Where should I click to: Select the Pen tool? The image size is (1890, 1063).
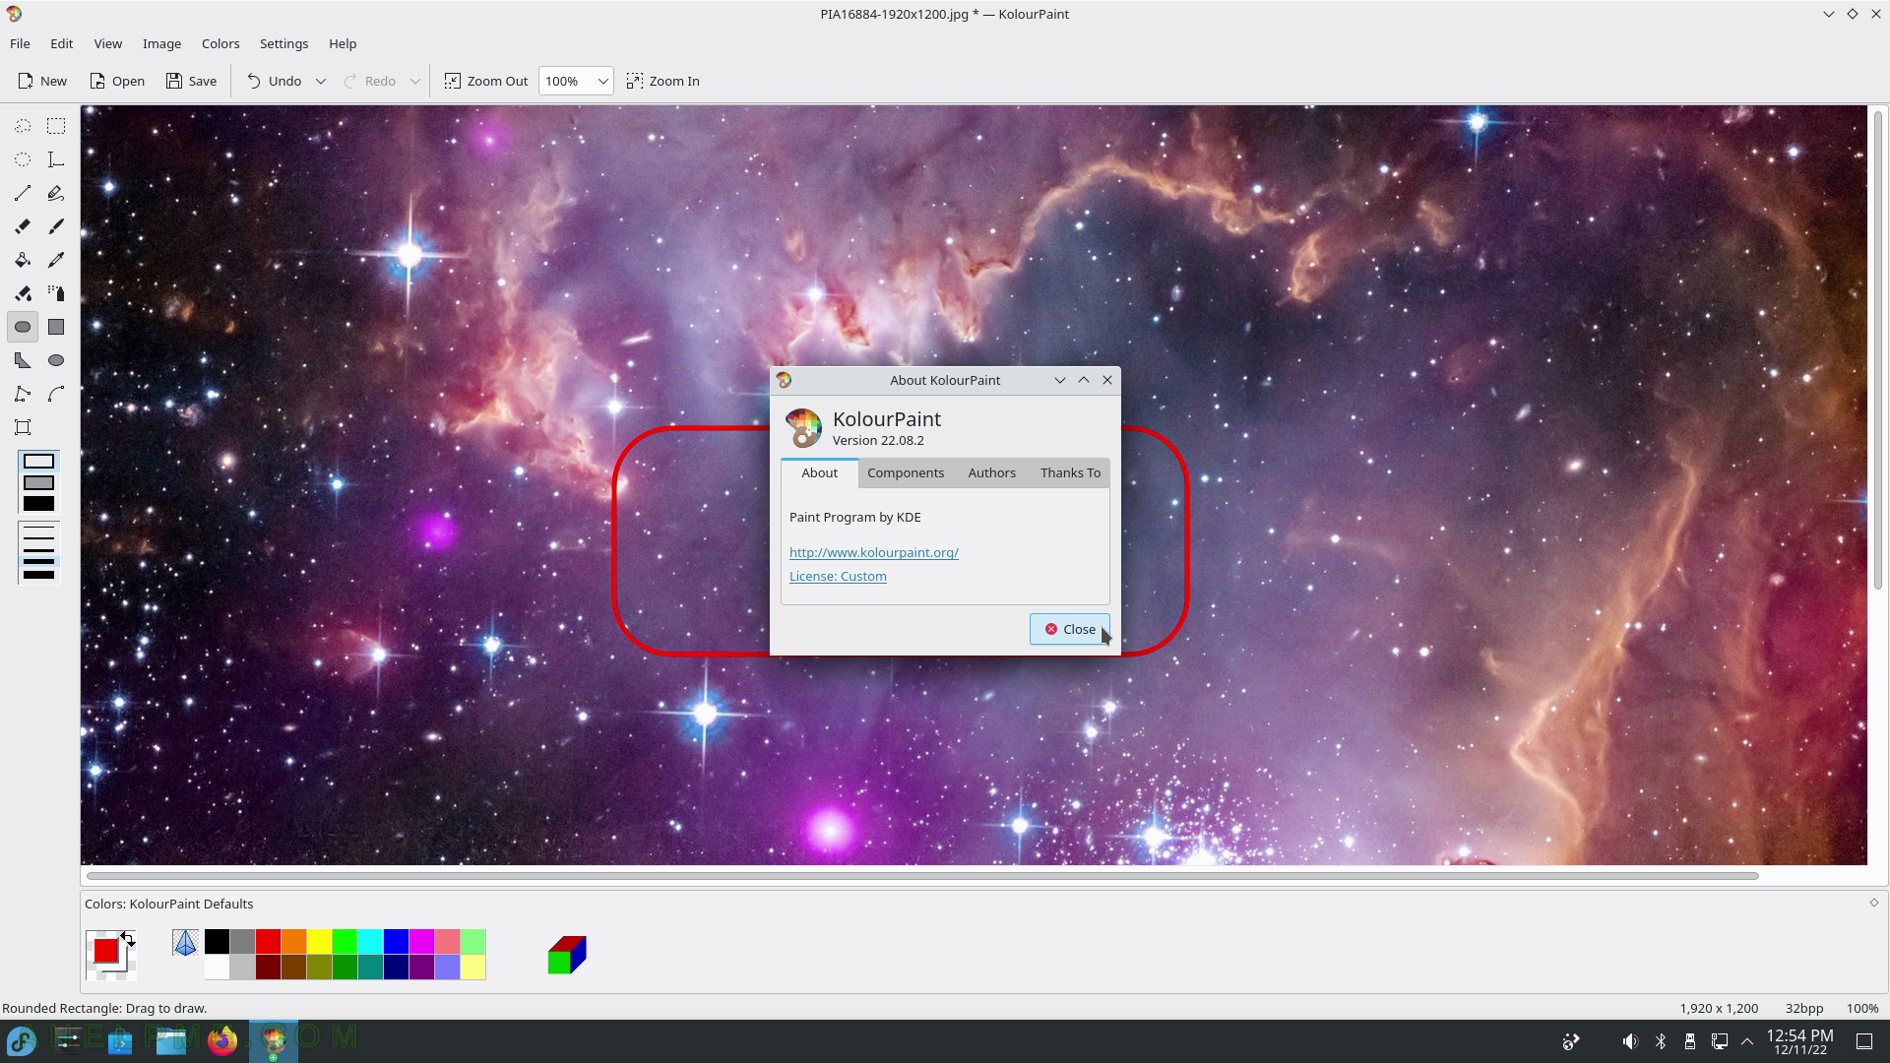point(56,193)
